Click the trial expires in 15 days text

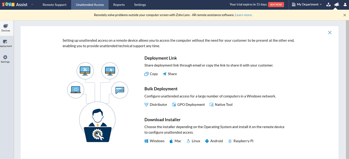click(x=248, y=5)
